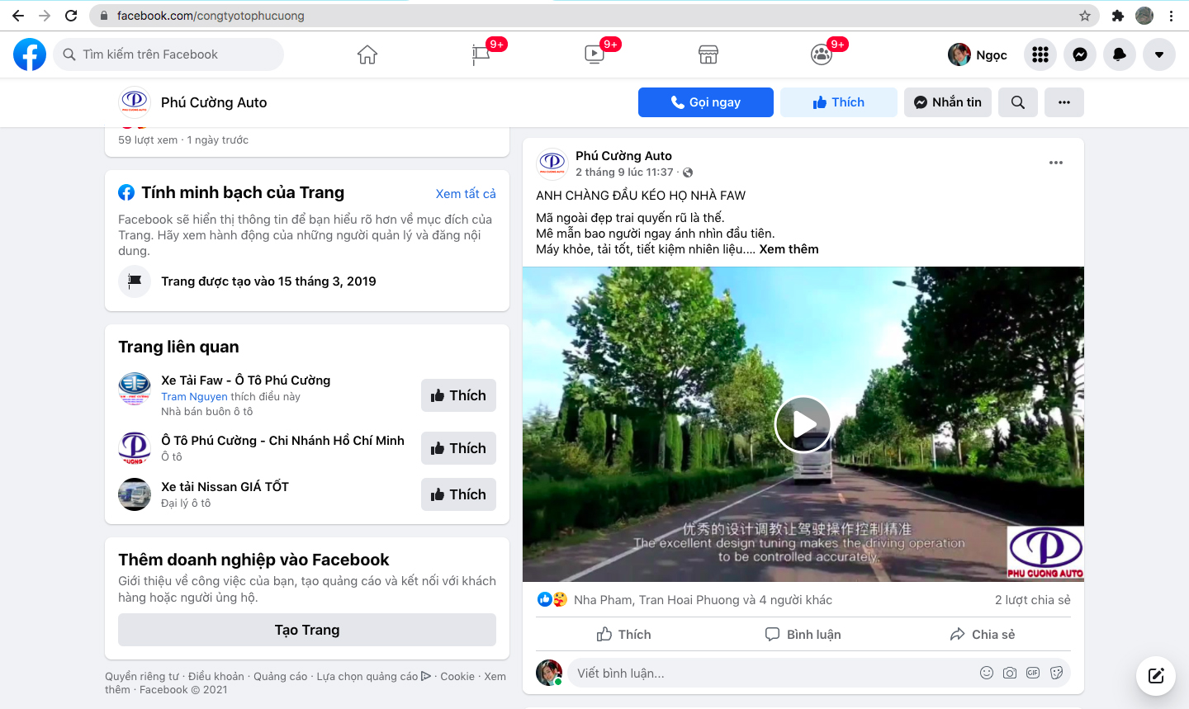Add a sticker to comment
Screen dimensions: 1189x709
tap(1056, 673)
